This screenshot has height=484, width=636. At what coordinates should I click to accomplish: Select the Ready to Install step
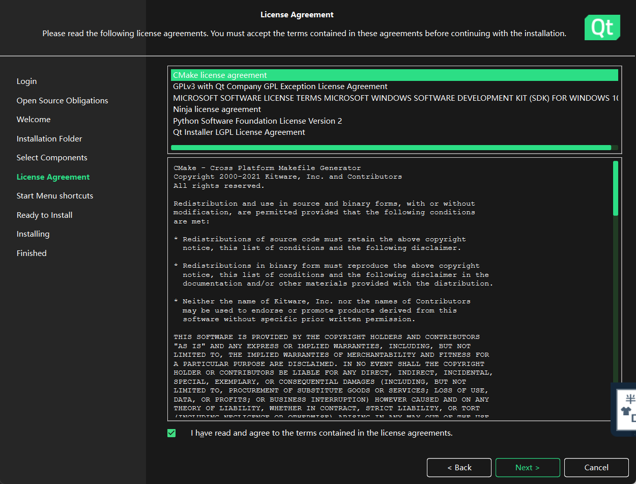click(x=44, y=215)
